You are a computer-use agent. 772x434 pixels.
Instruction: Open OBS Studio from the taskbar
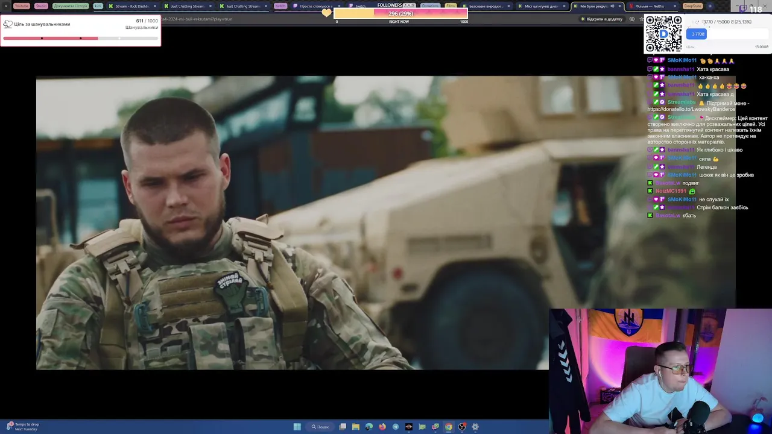[x=462, y=427]
